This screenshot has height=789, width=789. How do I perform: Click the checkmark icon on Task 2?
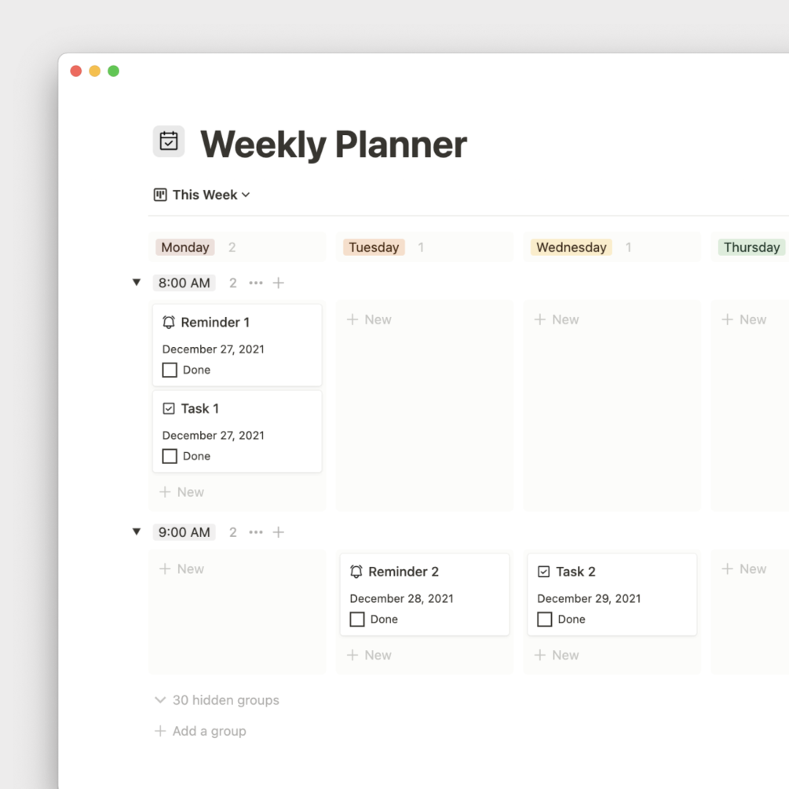tap(543, 572)
